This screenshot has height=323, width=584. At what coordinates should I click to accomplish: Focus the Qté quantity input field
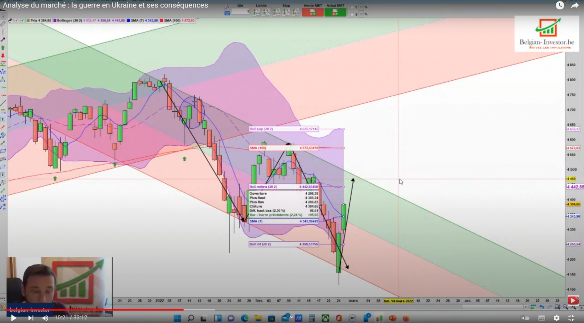pyautogui.click(x=240, y=11)
